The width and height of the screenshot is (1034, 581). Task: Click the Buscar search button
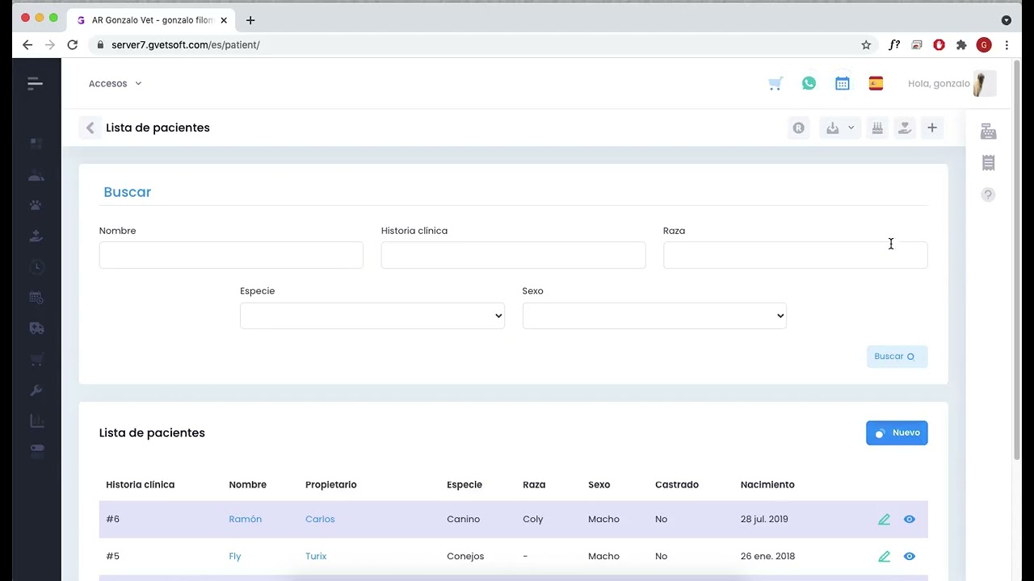click(897, 357)
